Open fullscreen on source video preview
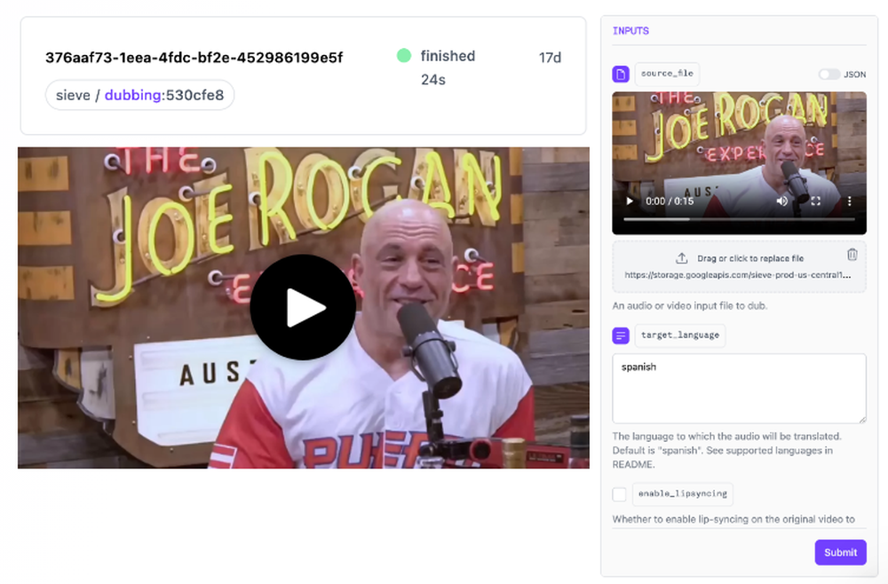This screenshot has height=584, width=888. (x=815, y=201)
